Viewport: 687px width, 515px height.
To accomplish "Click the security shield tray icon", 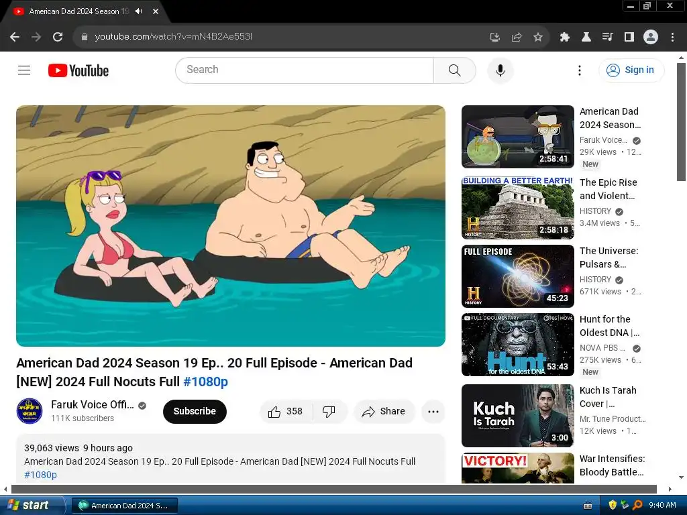I will pos(613,505).
